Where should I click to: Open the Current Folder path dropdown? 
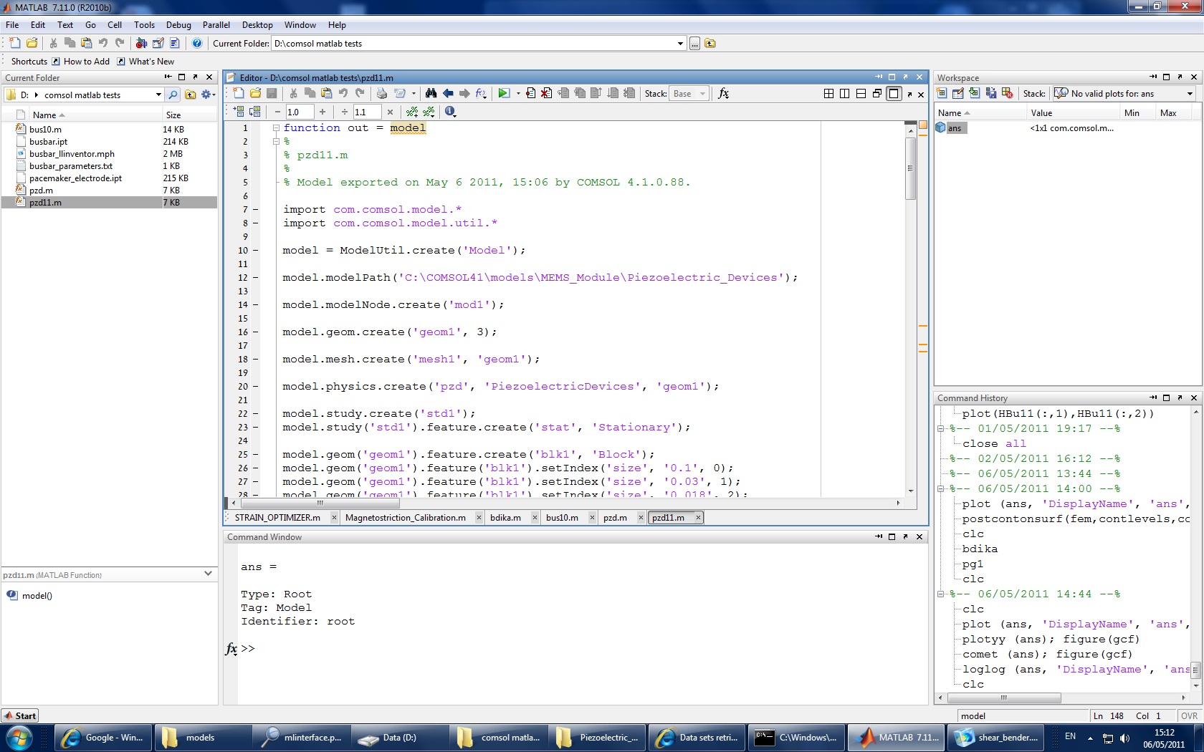pos(680,44)
